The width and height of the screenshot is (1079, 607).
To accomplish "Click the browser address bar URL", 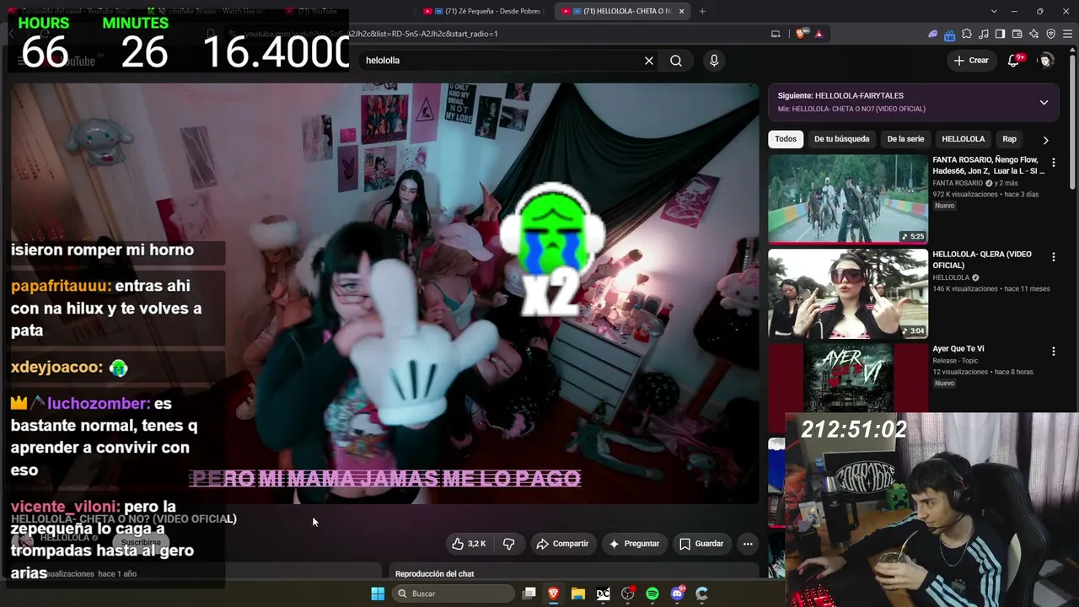I will pyautogui.click(x=371, y=34).
